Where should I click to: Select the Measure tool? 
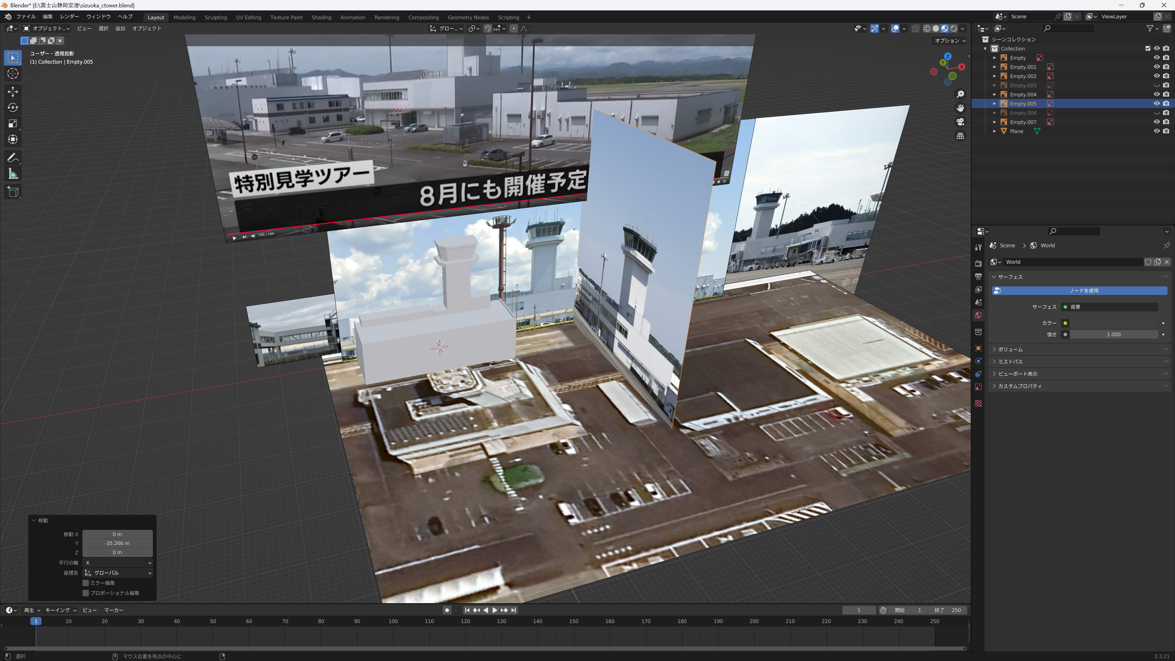(13, 174)
